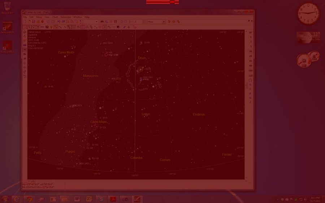Viewport: 325px width, 203px height.
Task: Step time backward with left triangle
Action: [x=121, y=22]
